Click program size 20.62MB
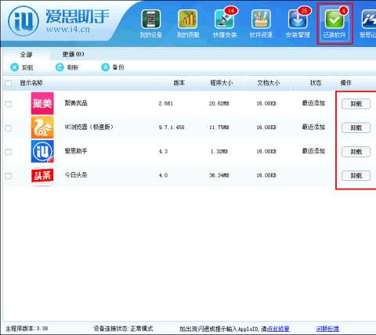 pyautogui.click(x=219, y=103)
